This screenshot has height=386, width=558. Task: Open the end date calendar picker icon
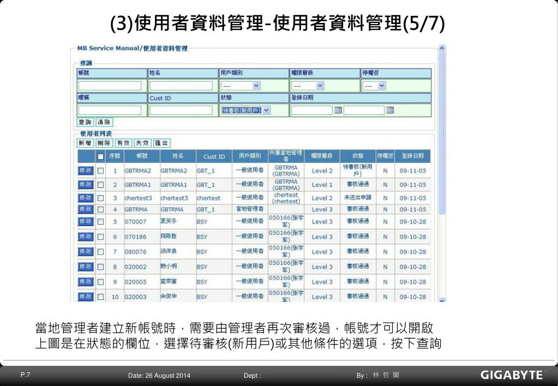pos(390,110)
